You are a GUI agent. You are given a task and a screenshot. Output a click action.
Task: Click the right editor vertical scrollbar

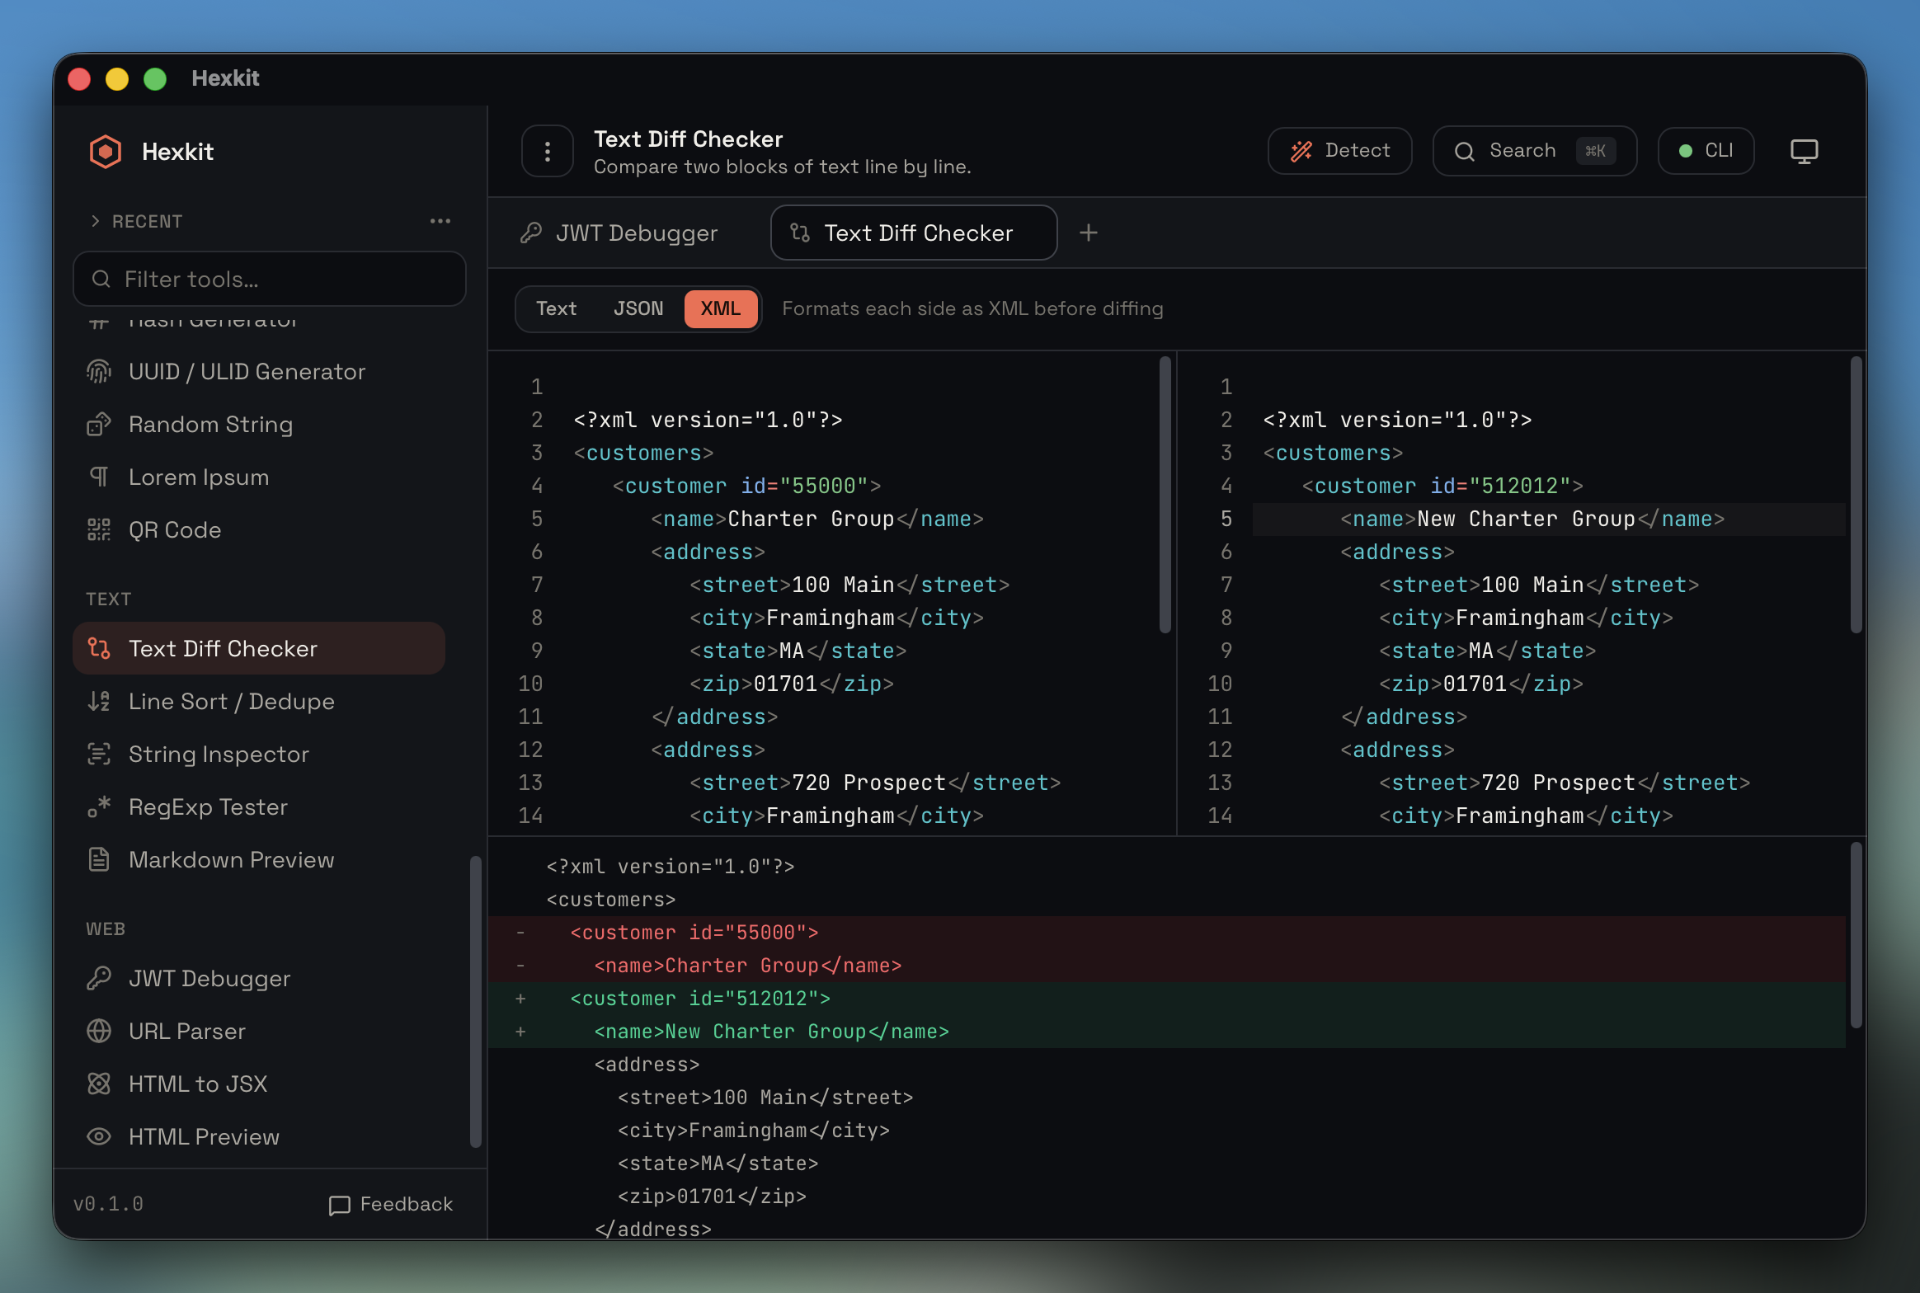(1856, 495)
